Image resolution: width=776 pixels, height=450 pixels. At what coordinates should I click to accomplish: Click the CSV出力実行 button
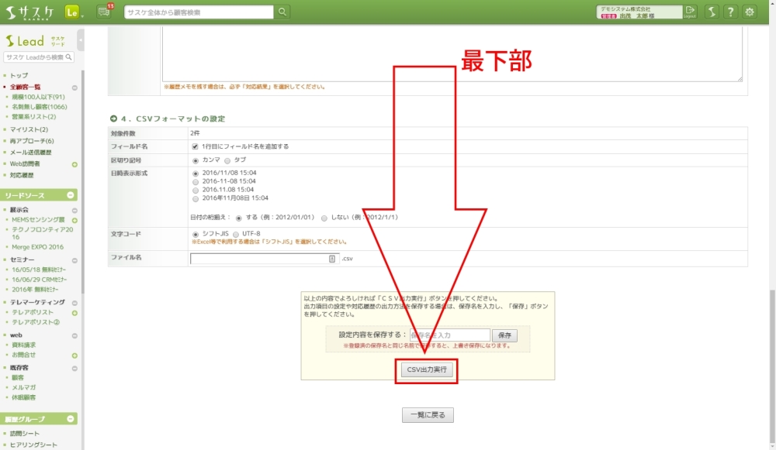[x=424, y=370]
